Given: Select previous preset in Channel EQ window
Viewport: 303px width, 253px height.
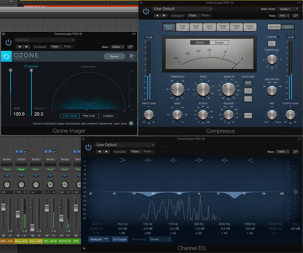Looking at the screenshot, I should (99, 152).
